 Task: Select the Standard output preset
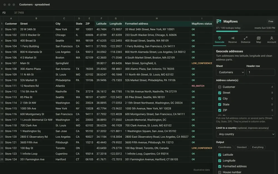(242, 147)
